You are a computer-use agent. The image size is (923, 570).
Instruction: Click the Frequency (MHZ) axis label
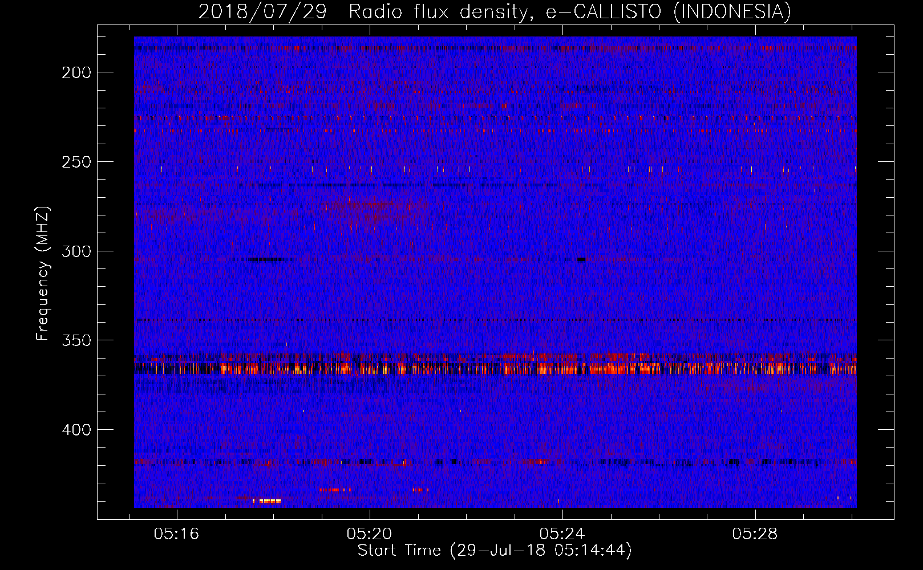click(x=43, y=273)
